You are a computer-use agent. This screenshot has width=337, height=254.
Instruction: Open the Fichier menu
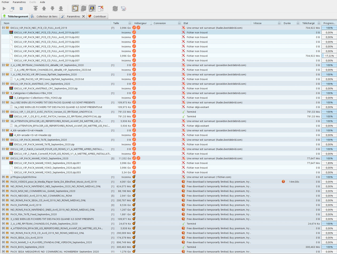click(5, 2)
